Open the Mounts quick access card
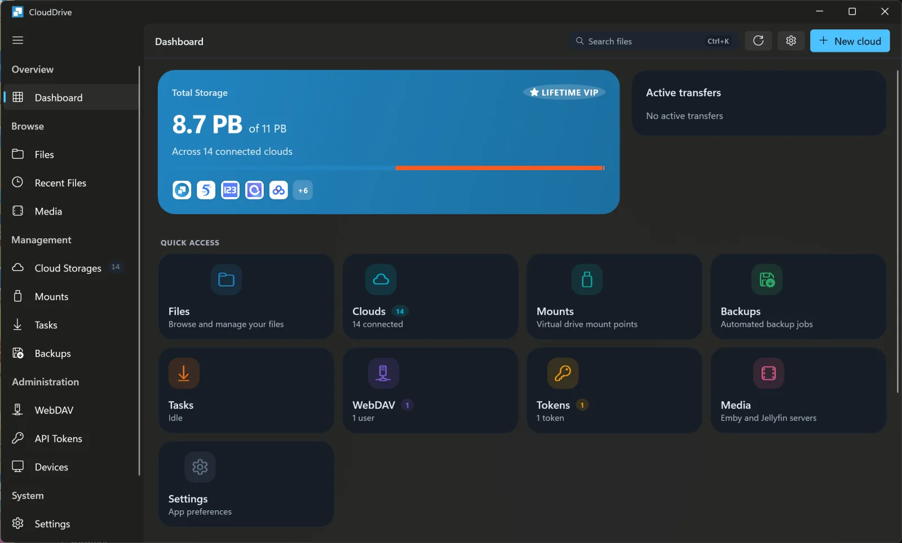902x543 pixels. pyautogui.click(x=614, y=297)
